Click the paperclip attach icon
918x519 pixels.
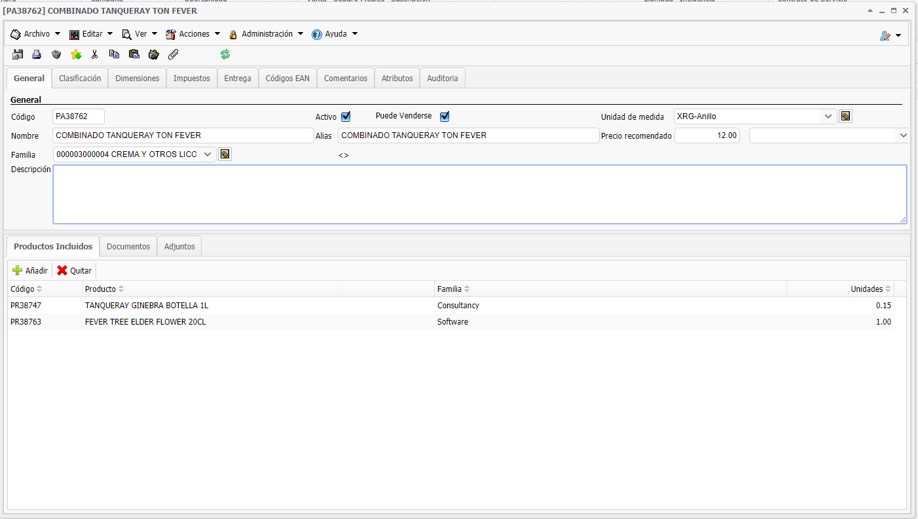[x=173, y=54]
